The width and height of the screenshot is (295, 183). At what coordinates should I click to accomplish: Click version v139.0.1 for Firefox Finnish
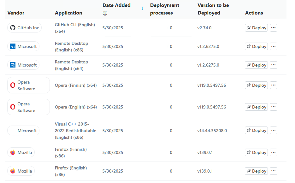(205, 152)
